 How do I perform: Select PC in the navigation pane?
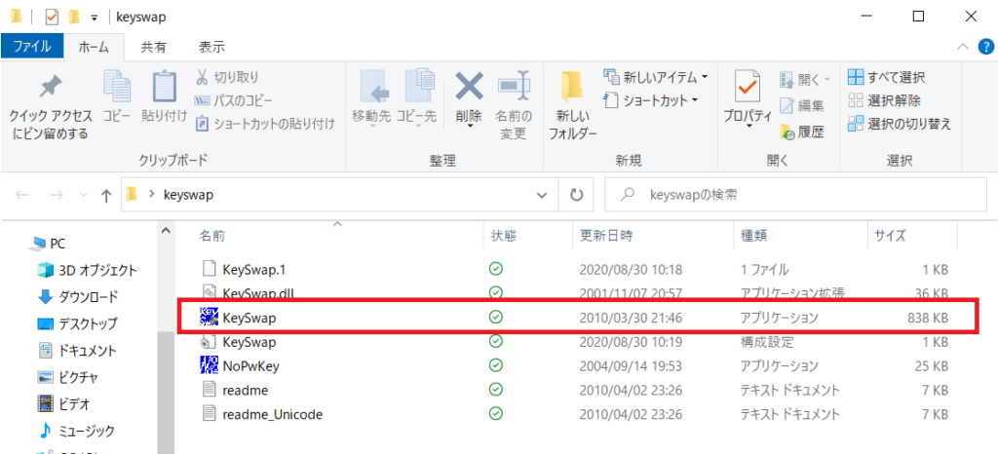49,244
